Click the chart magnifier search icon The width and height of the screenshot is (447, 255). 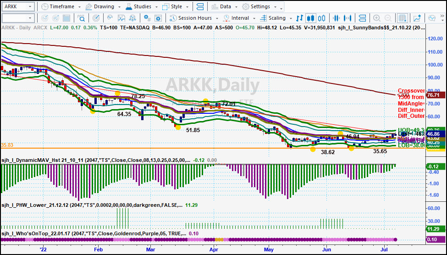click(81, 18)
